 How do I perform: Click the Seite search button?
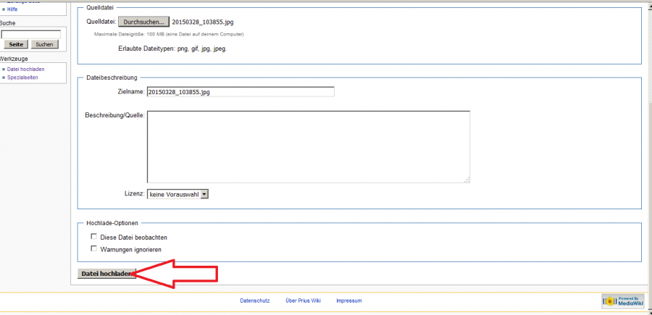tap(14, 44)
